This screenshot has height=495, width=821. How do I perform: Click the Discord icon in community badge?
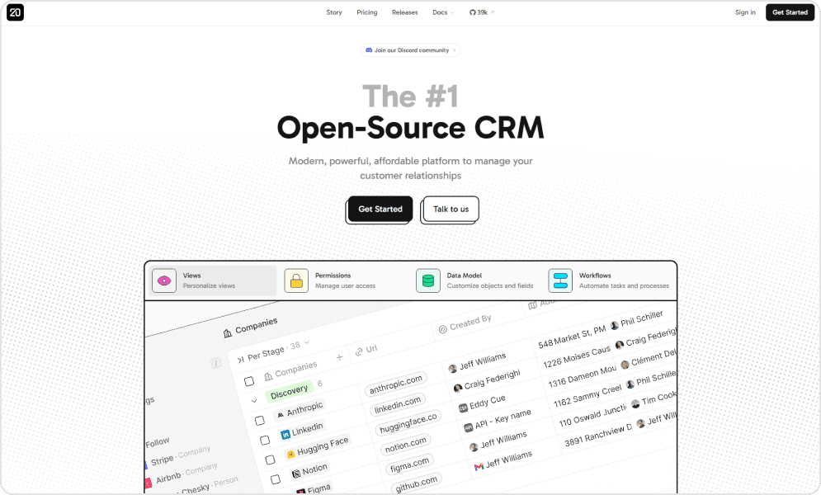point(369,50)
